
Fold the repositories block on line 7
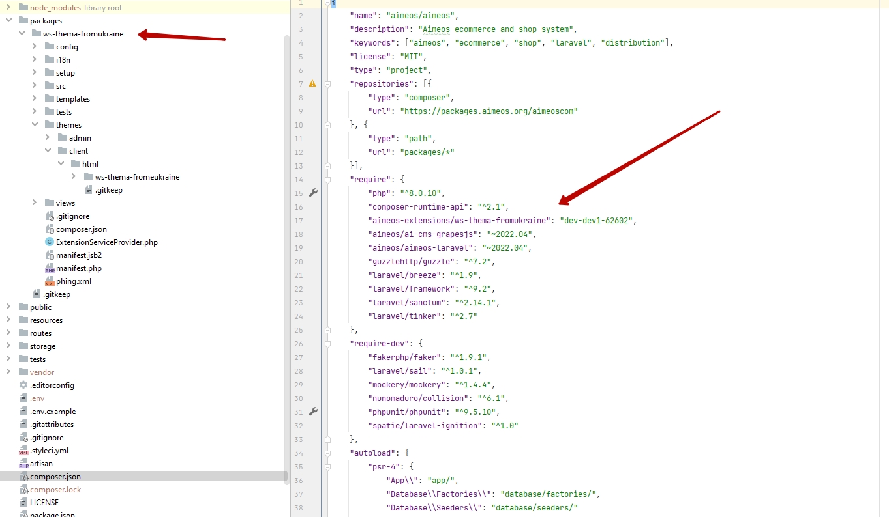click(328, 84)
